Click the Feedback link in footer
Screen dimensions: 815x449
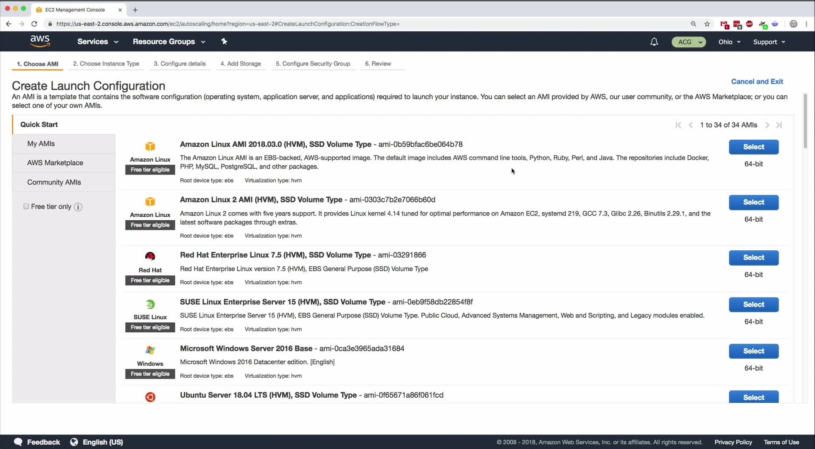click(x=43, y=442)
